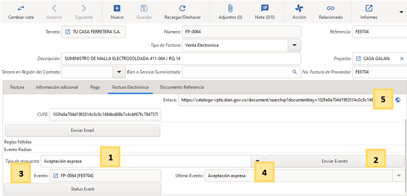Expand the Tipo de respuesta dropdown arrow
Screen dimensions: 407x196
click(x=257, y=161)
